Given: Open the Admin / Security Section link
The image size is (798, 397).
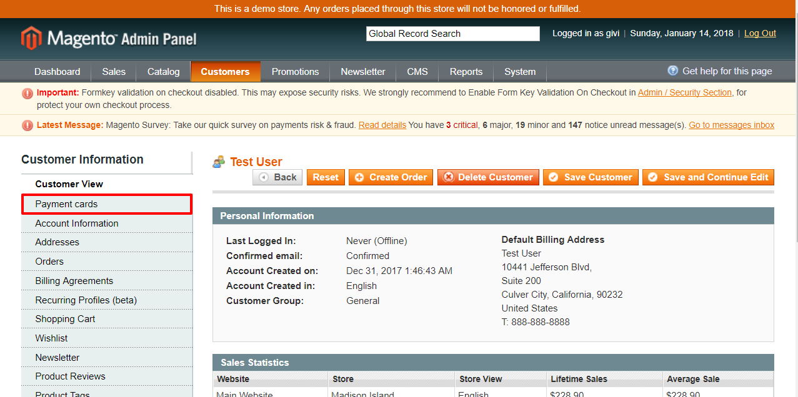Looking at the screenshot, I should tap(684, 92).
